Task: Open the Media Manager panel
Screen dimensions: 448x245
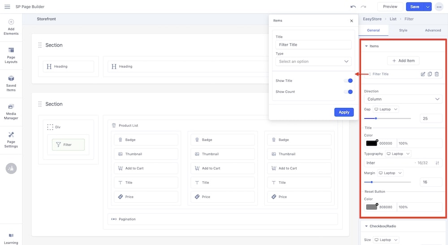Action: pos(11,112)
